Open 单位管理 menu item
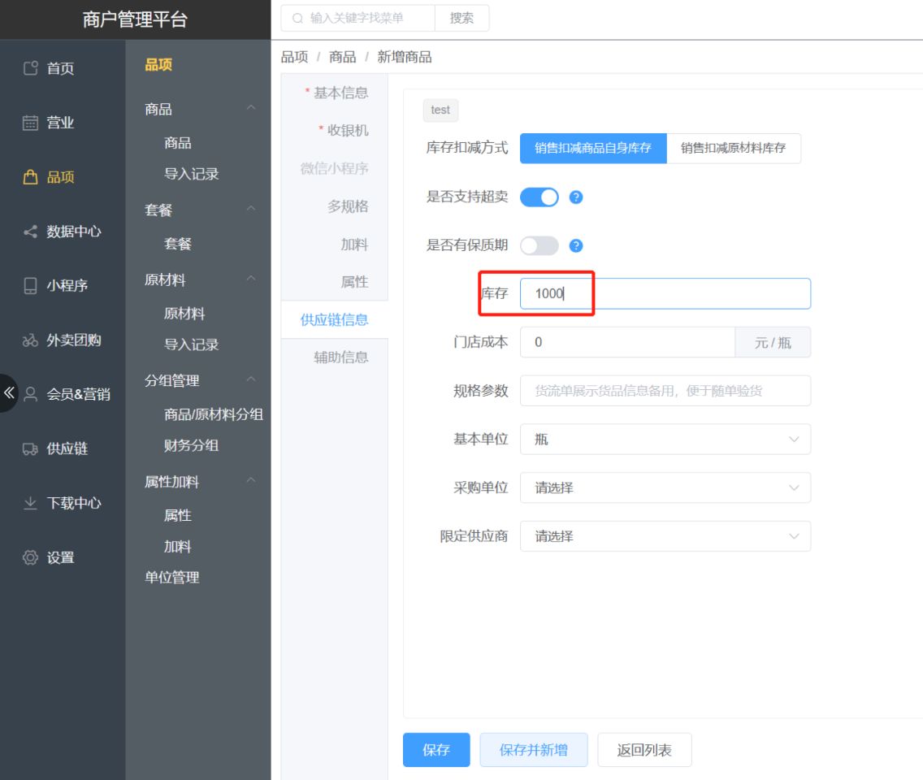The width and height of the screenshot is (923, 780). point(172,578)
